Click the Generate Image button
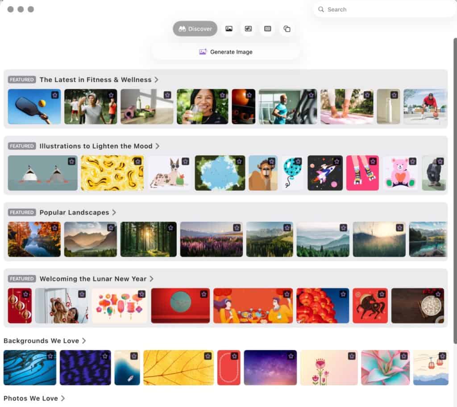The height and width of the screenshot is (407, 457). (226, 52)
